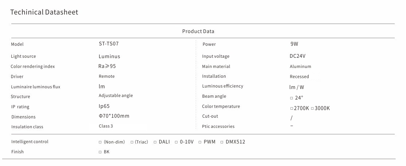Select the 0-10V checkbox
The width and height of the screenshot is (406, 166).
(x=176, y=142)
